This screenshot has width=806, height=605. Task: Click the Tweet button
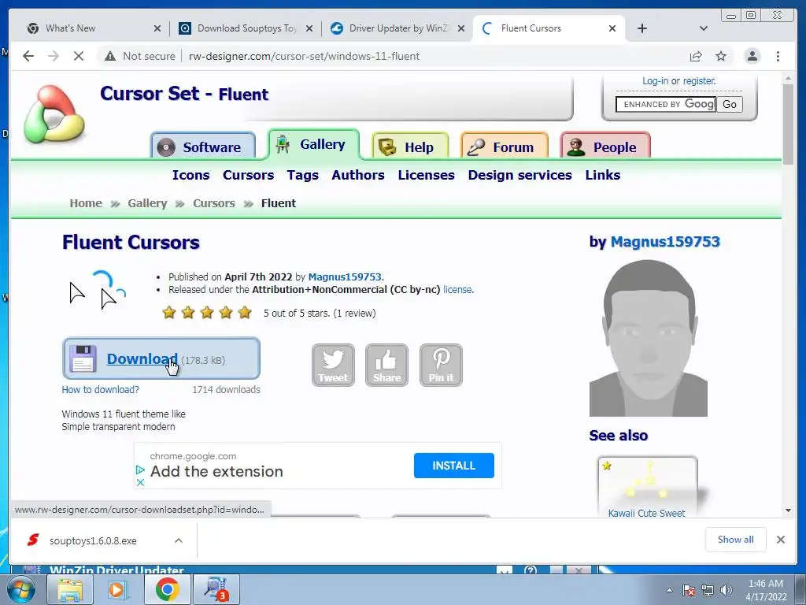pyautogui.click(x=333, y=365)
